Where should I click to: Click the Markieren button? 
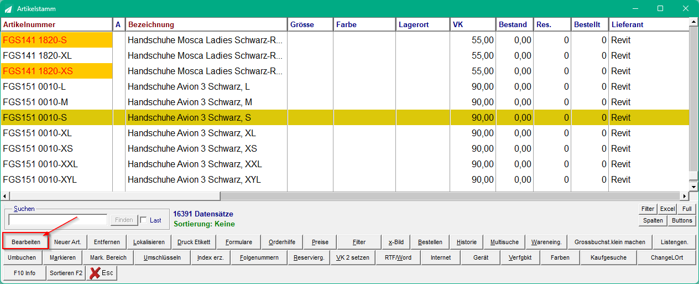pos(62,257)
